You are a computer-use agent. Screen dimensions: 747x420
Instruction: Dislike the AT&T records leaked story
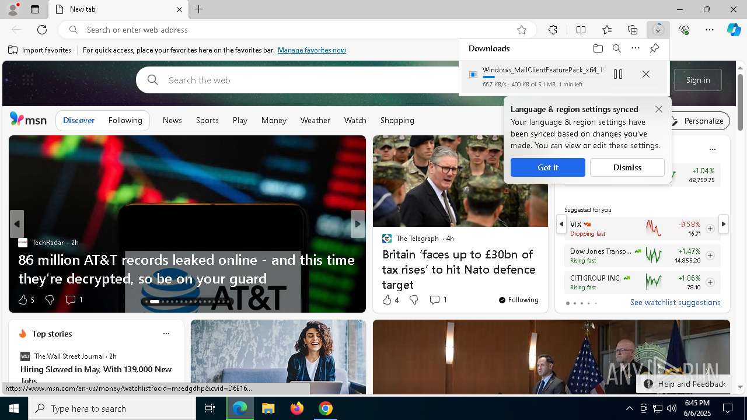tap(50, 300)
